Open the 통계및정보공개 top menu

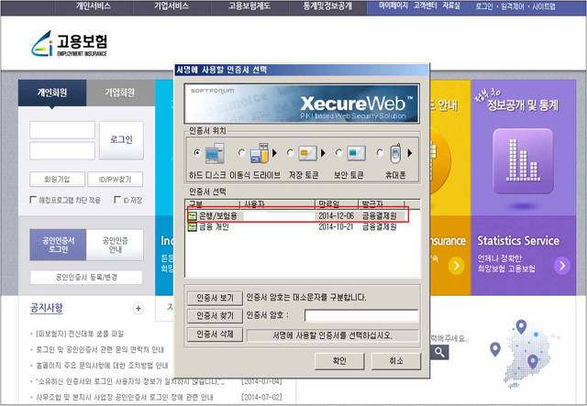pos(327,6)
